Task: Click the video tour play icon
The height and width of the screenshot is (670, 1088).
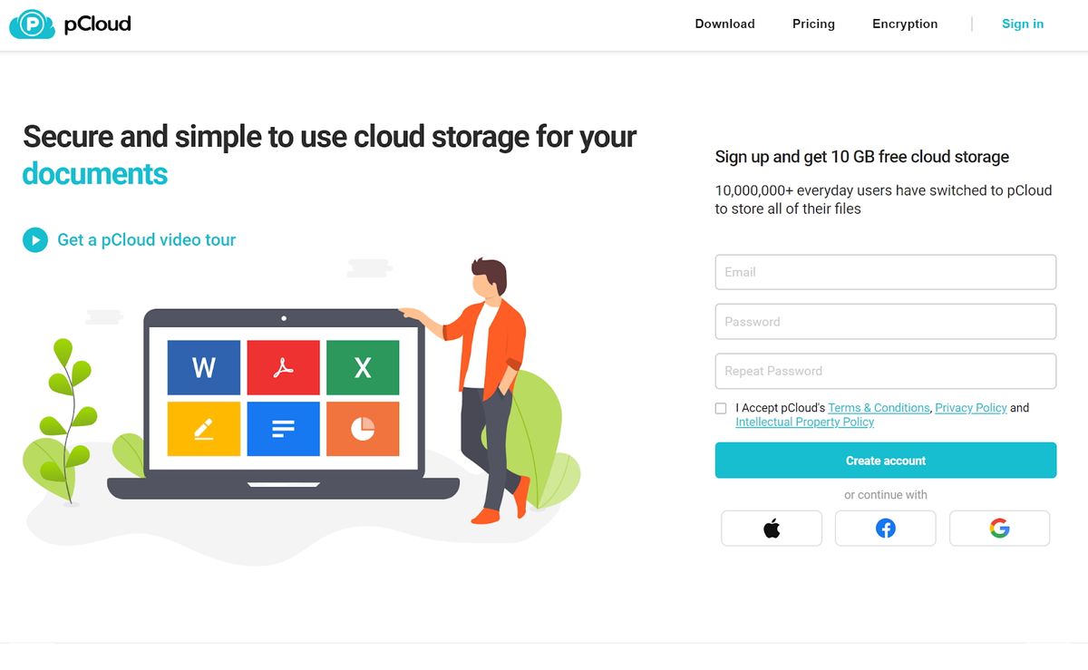Action: [x=34, y=239]
